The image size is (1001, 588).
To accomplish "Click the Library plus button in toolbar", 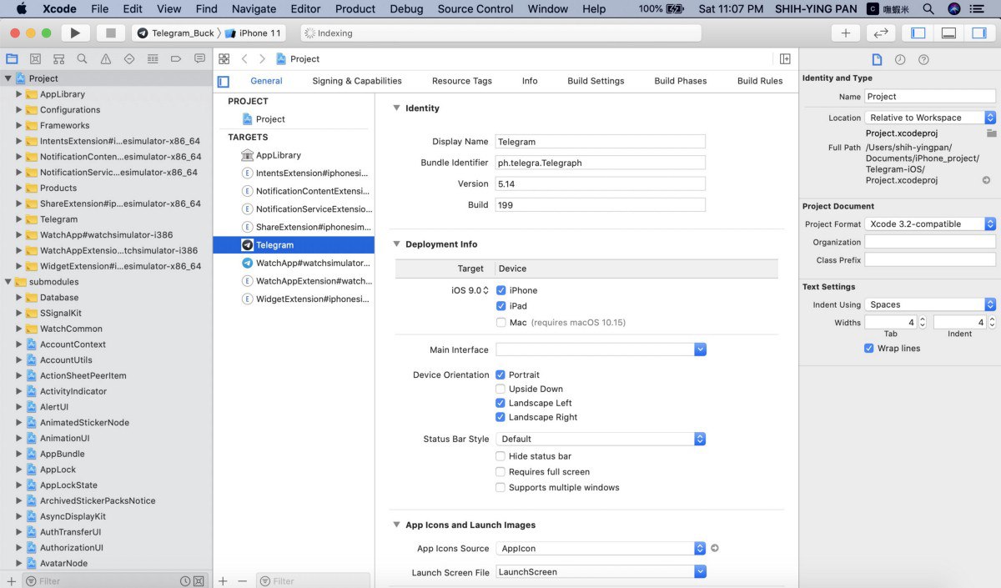I will [845, 33].
